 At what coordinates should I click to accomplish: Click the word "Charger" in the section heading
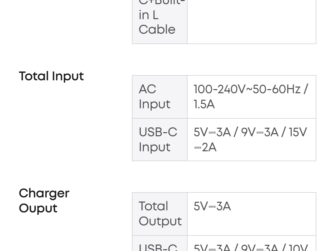point(44,193)
